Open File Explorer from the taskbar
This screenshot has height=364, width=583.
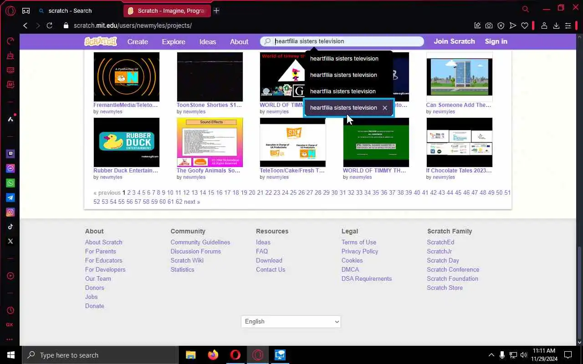(190, 355)
